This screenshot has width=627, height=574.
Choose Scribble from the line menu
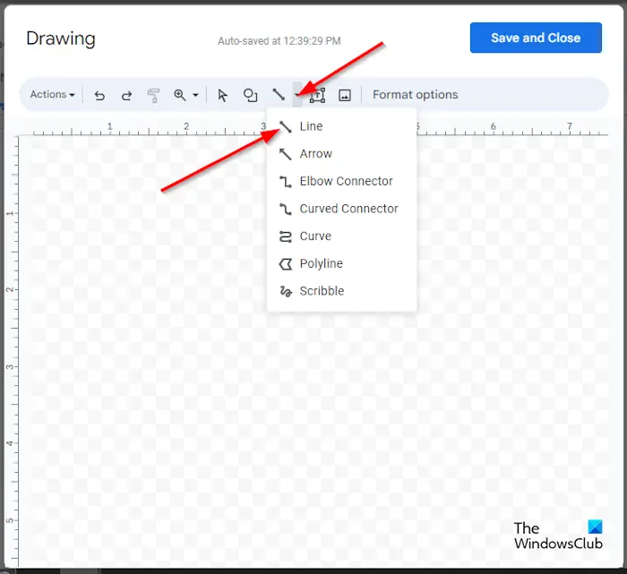(x=341, y=291)
